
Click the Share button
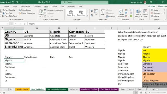coord(152,6)
